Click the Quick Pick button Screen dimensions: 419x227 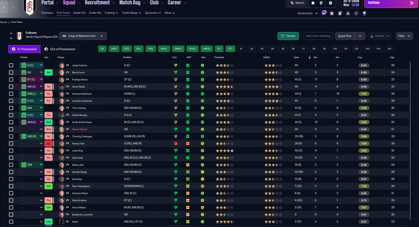[345, 36]
